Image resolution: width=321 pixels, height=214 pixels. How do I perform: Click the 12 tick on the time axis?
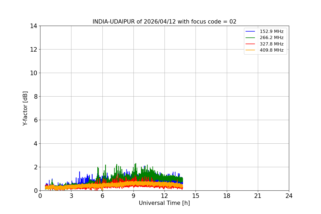point(165,196)
